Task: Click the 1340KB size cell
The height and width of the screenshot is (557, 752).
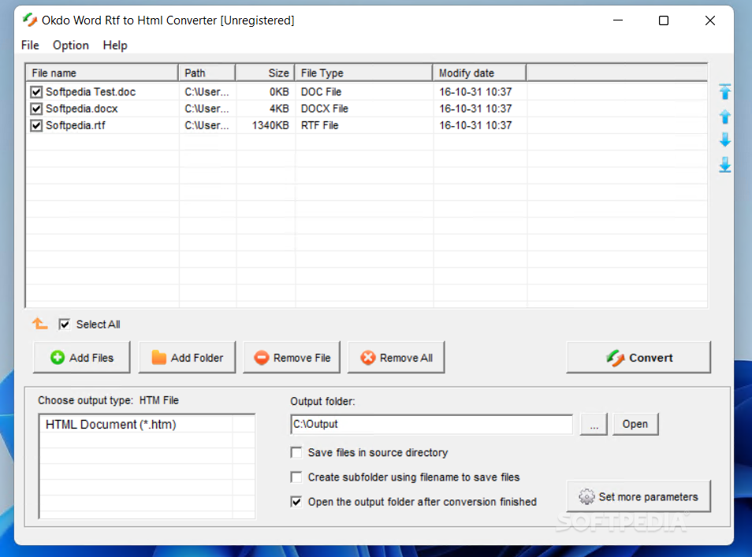Action: coord(270,125)
